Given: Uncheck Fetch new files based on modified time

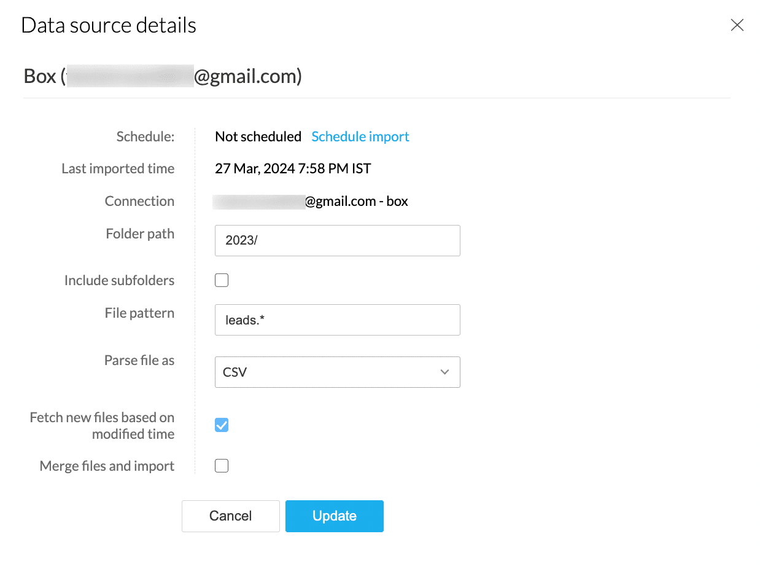Looking at the screenshot, I should (222, 425).
